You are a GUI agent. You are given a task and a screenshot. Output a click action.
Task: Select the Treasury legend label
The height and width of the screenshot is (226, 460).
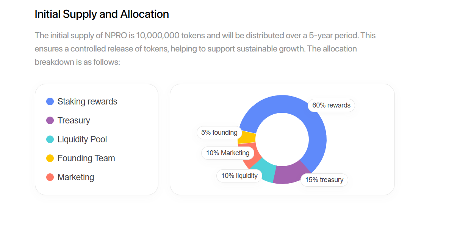tap(74, 120)
